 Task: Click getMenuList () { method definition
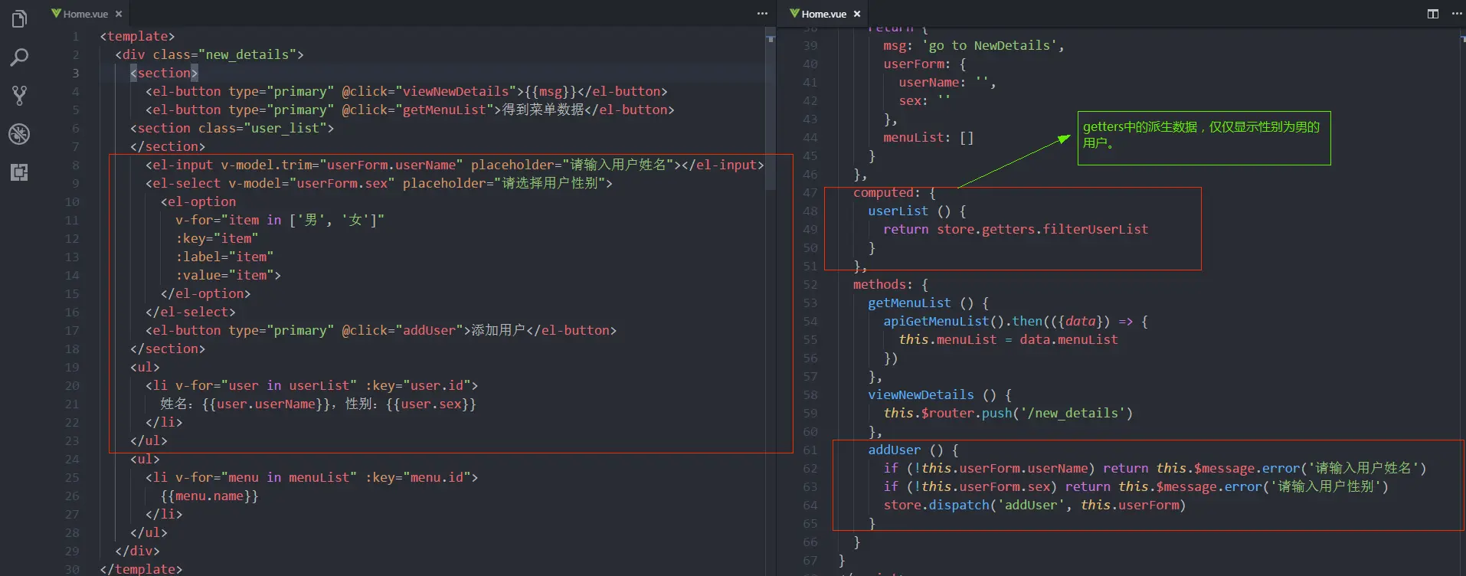(x=928, y=303)
